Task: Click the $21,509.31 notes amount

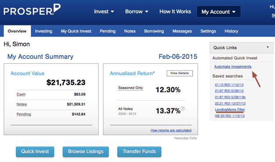Action: pyautogui.click(x=76, y=104)
